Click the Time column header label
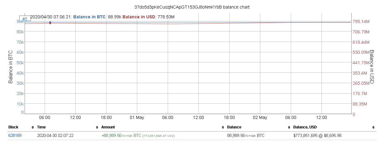 (41, 127)
